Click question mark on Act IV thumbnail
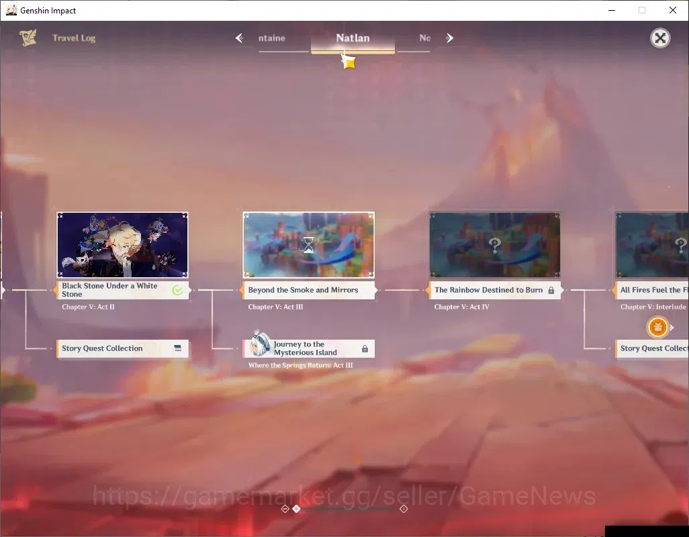Viewport: 689px width, 537px height. (495, 245)
